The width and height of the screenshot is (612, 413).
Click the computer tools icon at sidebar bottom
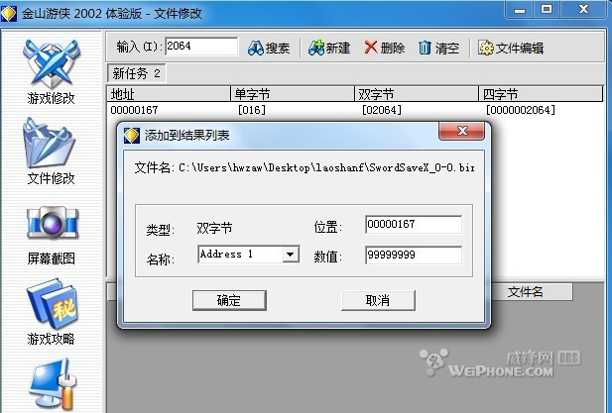(x=52, y=383)
